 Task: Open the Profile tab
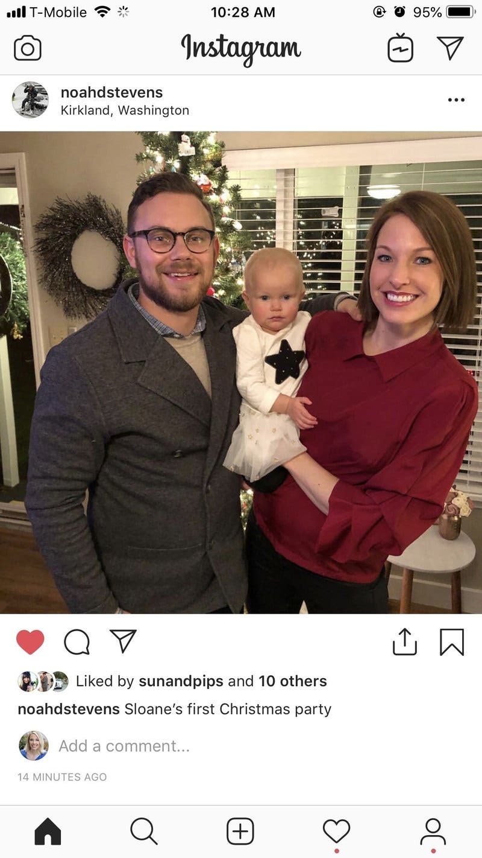point(433,831)
